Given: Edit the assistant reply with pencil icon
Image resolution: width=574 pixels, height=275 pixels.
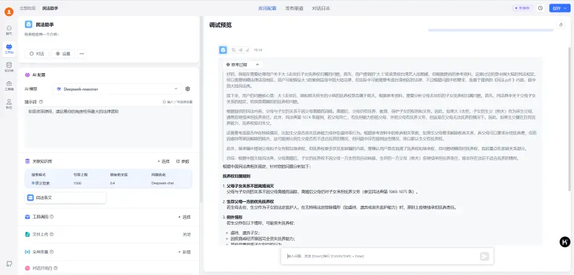Looking at the screenshot, I should coord(248,50).
